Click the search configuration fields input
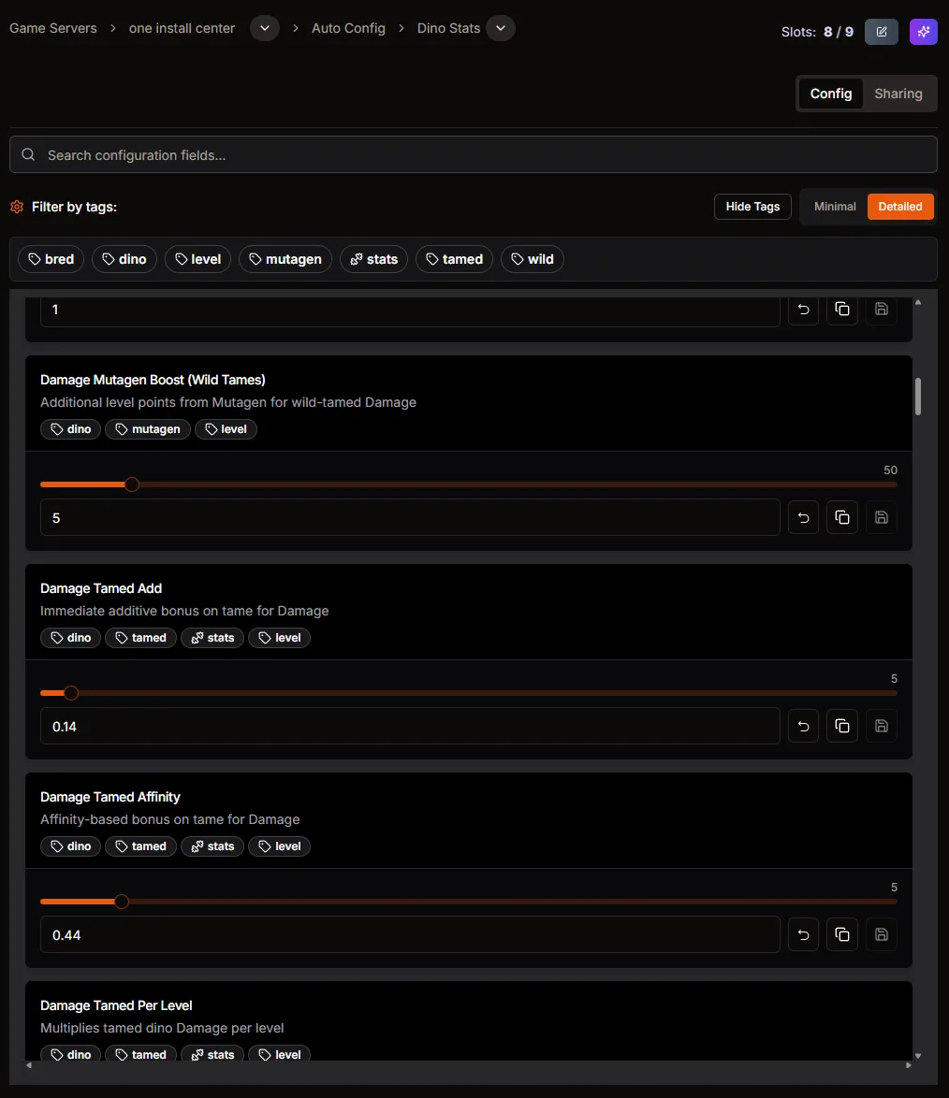This screenshot has width=949, height=1098. point(473,153)
